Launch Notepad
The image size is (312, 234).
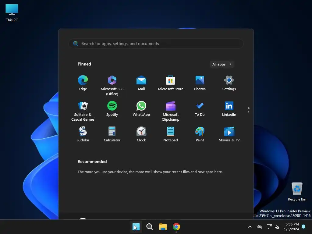(x=171, y=134)
